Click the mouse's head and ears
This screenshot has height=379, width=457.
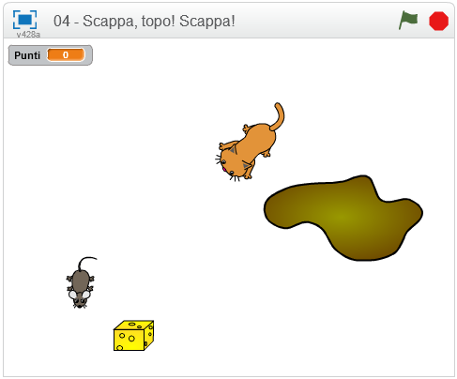point(80,297)
